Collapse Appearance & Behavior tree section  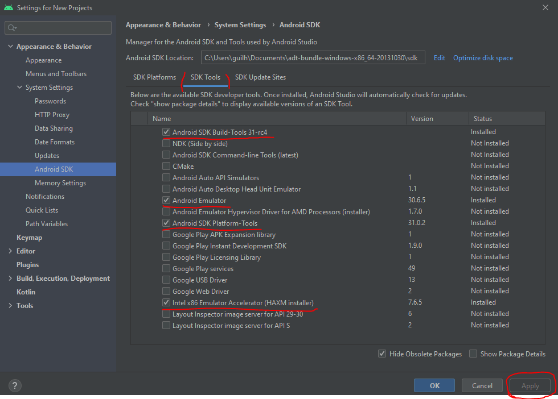click(10, 47)
